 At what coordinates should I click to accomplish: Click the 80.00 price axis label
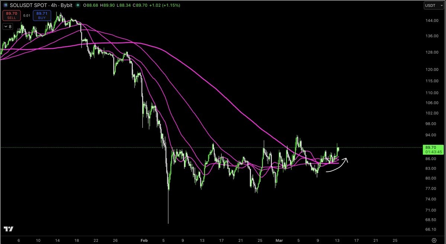(431, 178)
